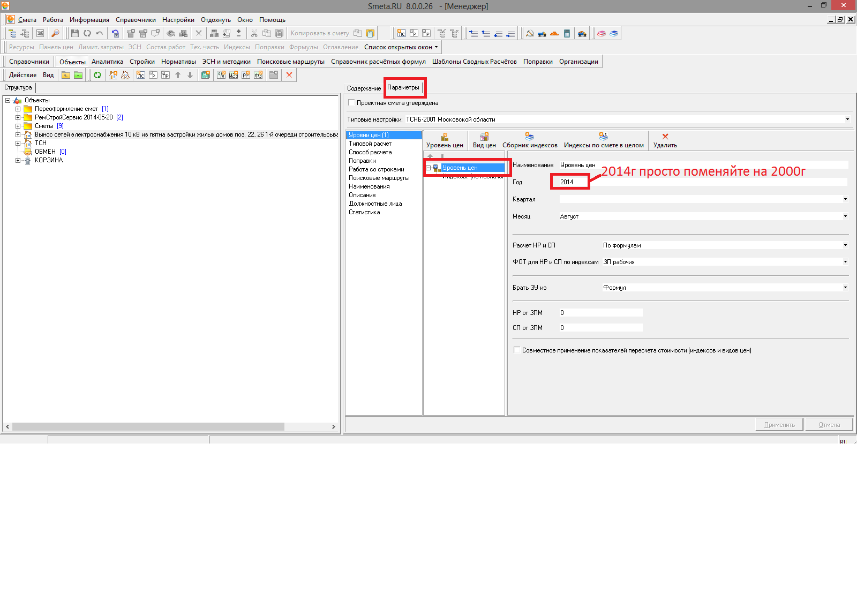Enable Совместное применение показателей пересчета checkbox

point(517,350)
